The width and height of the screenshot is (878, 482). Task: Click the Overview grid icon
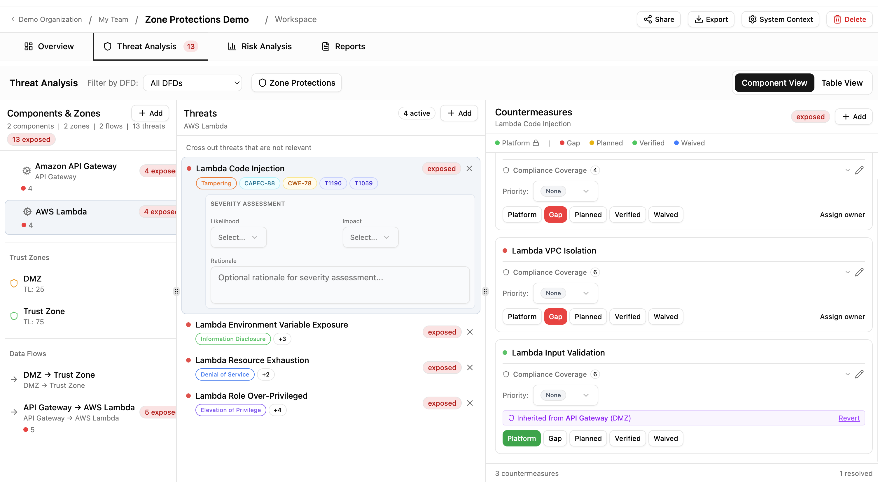pyautogui.click(x=28, y=46)
